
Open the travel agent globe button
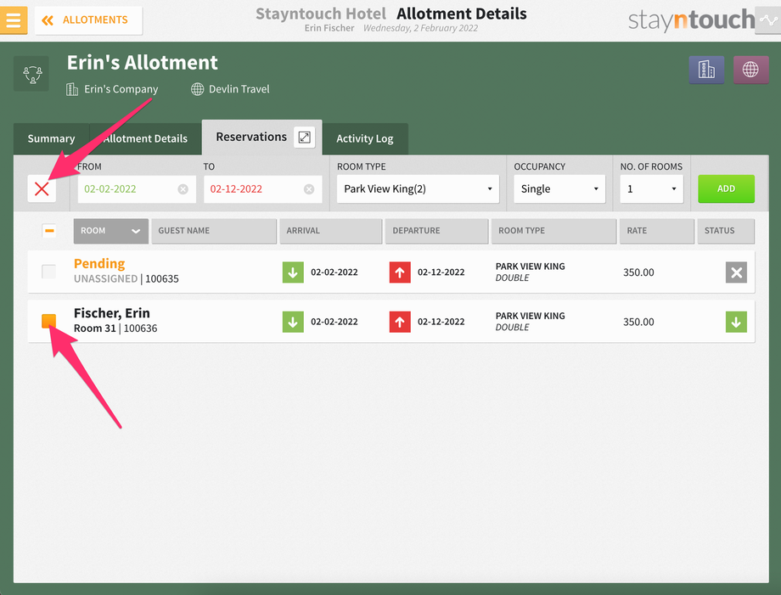[750, 70]
